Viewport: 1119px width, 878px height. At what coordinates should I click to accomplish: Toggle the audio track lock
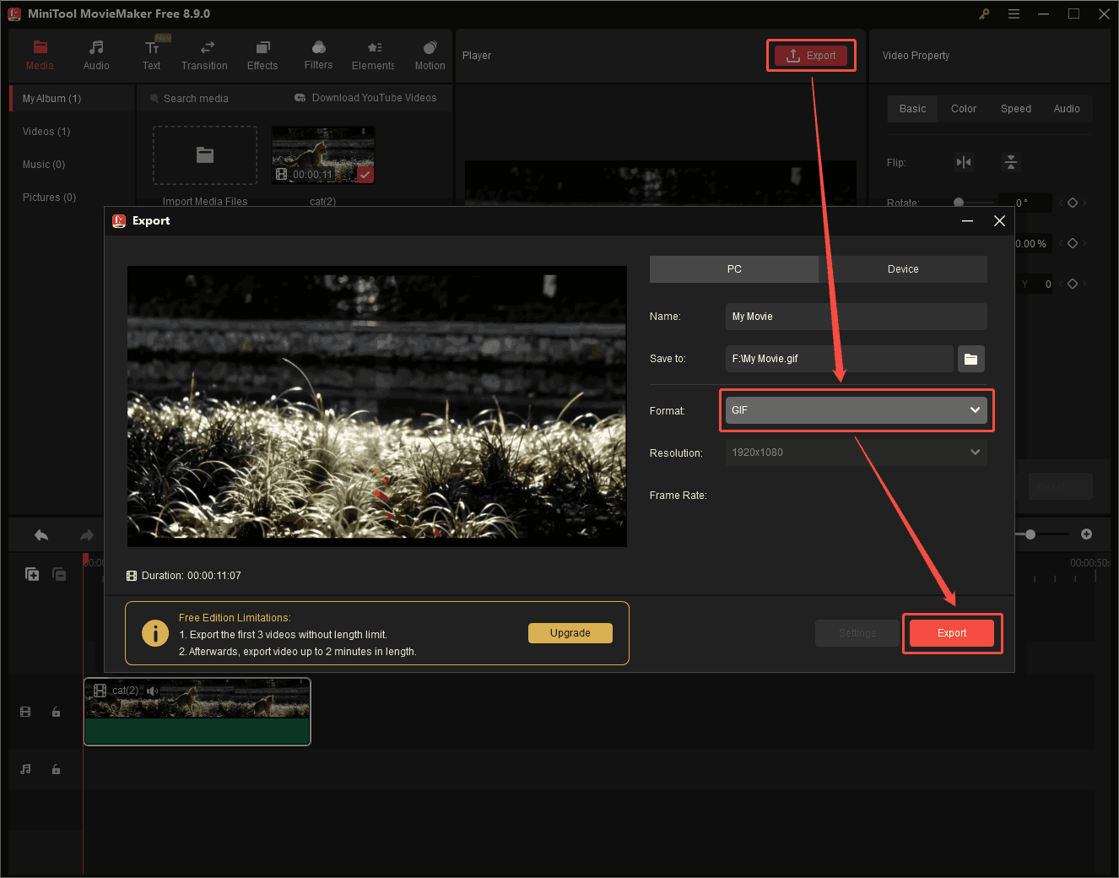[x=56, y=769]
